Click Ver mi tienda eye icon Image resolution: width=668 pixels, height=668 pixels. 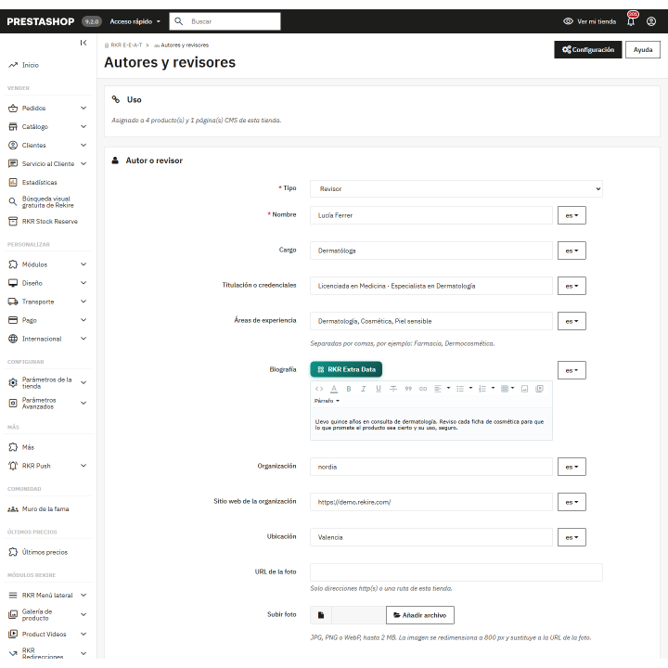click(568, 21)
